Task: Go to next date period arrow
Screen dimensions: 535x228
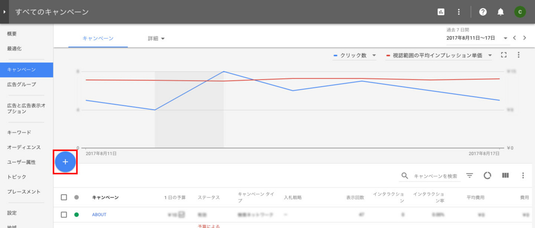Action: (525, 37)
